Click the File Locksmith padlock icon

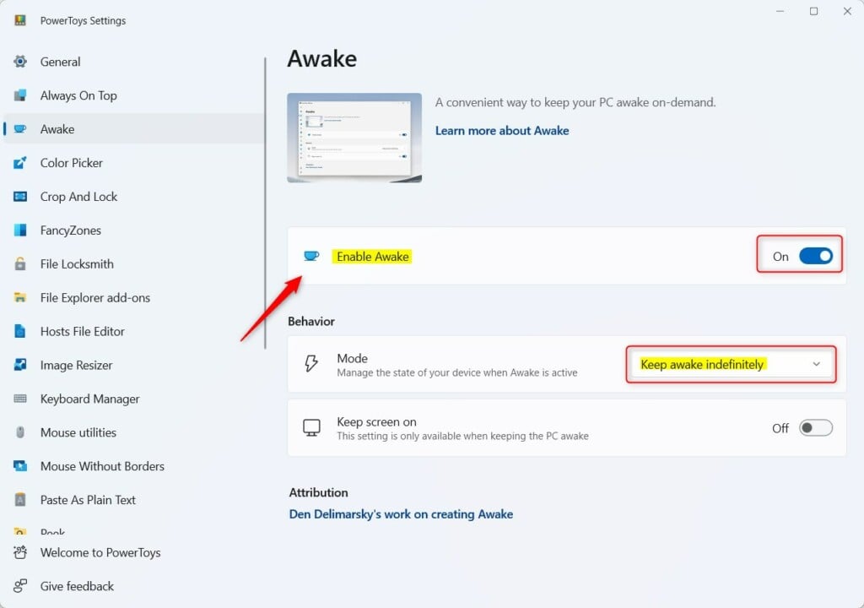point(20,263)
